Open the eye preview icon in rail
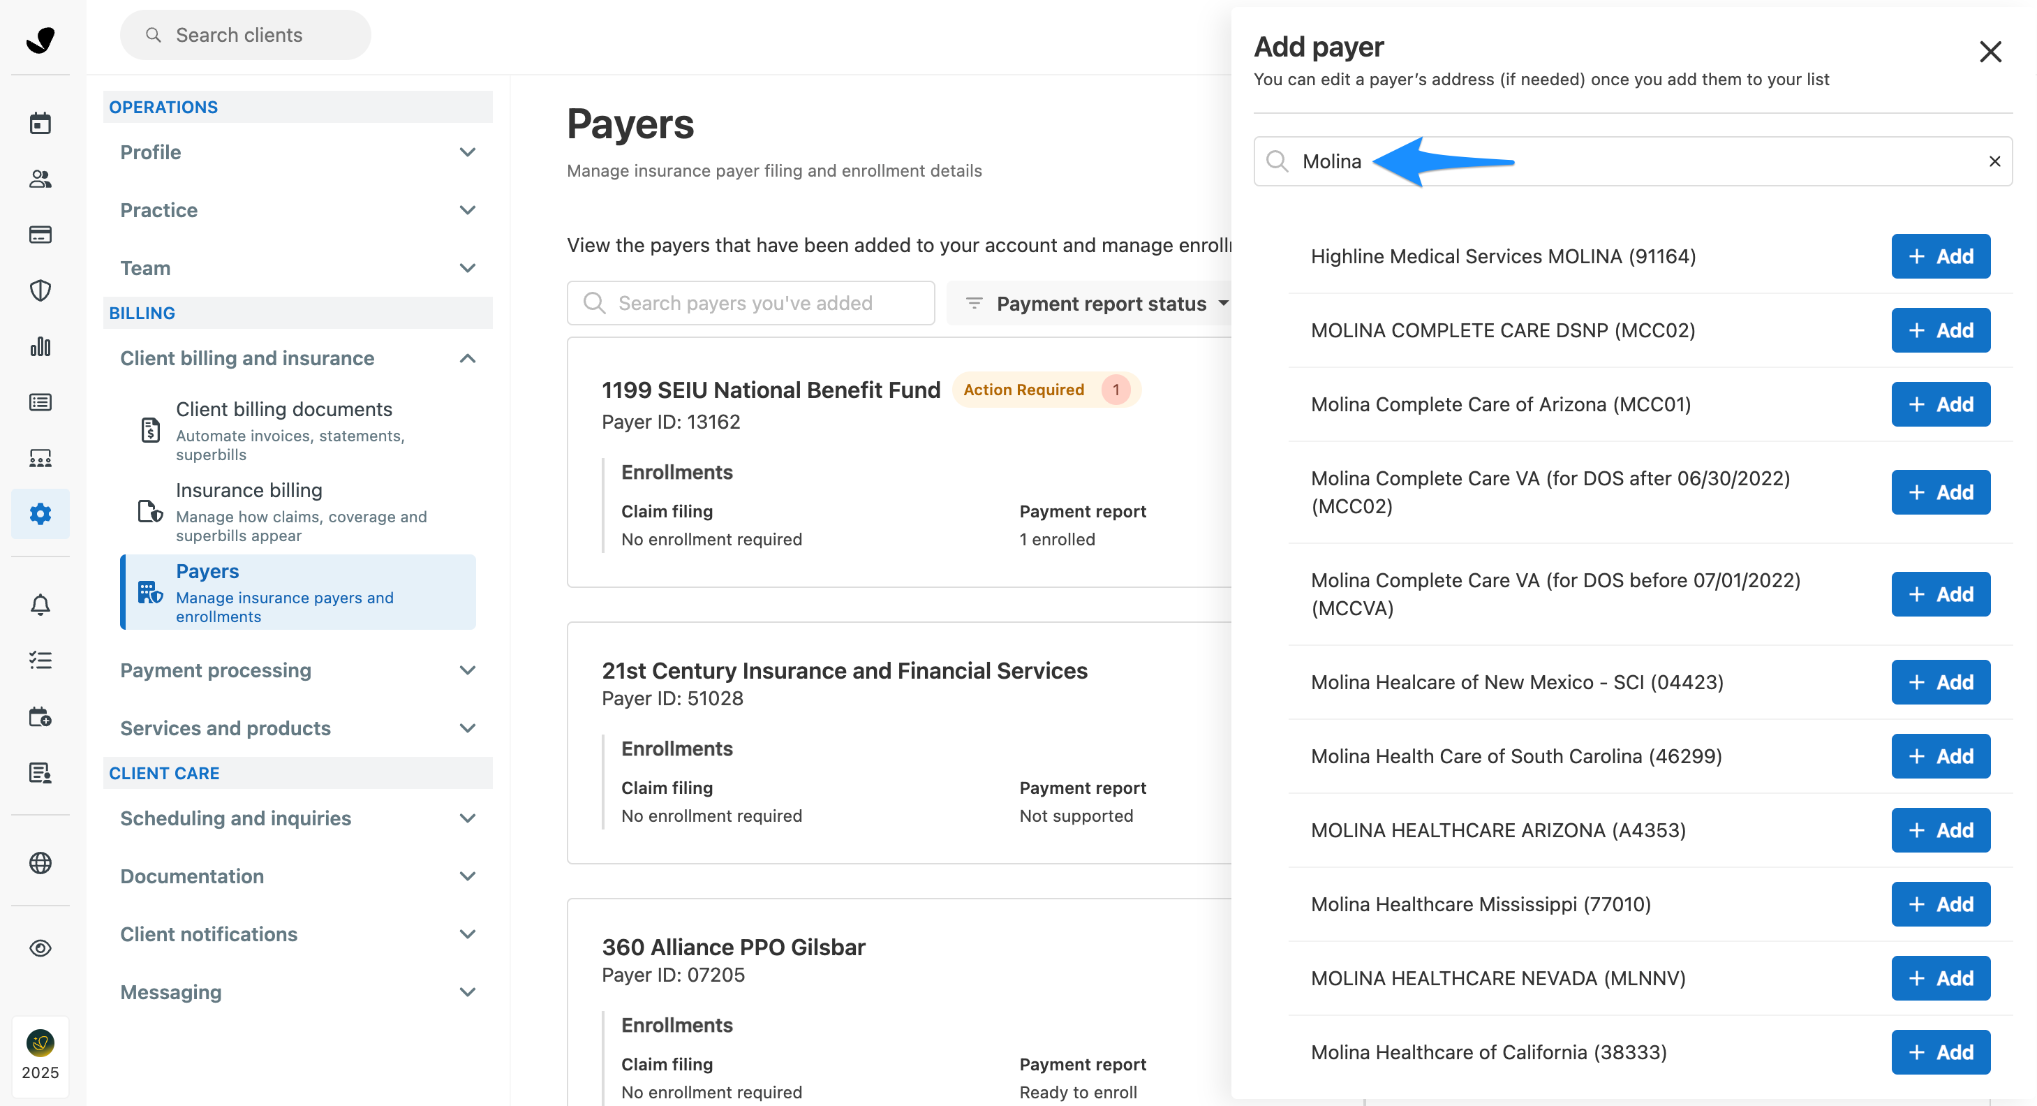 tap(40, 948)
